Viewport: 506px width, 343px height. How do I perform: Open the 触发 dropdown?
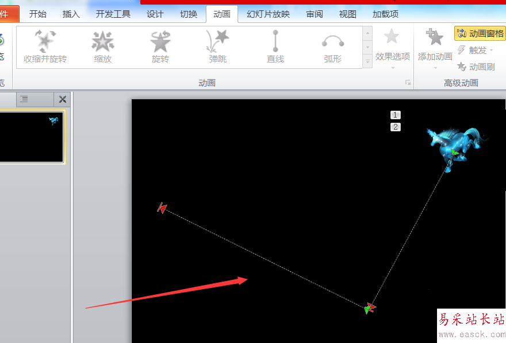(x=476, y=50)
